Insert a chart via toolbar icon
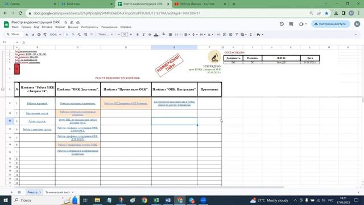 tap(230, 34)
